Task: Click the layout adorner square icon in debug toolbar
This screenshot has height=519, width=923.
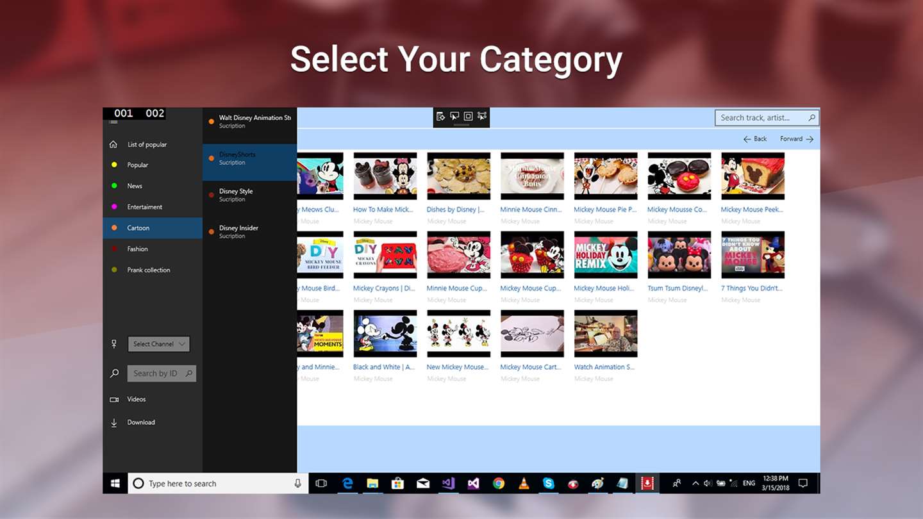Action: pyautogui.click(x=468, y=116)
